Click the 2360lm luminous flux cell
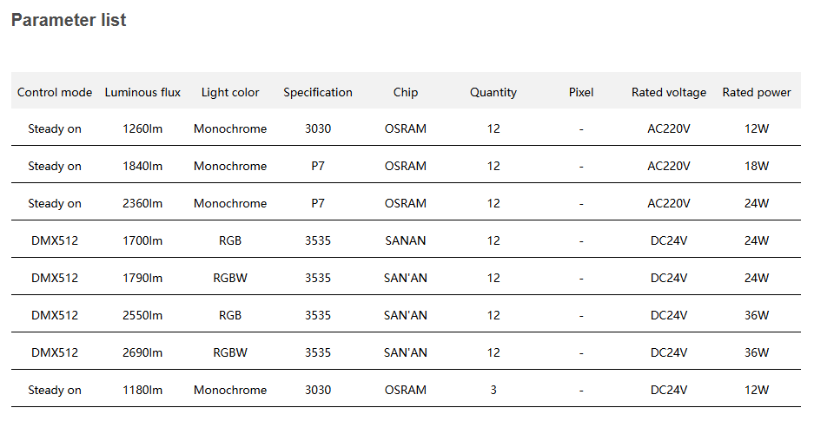The height and width of the screenshot is (421, 814). point(142,203)
